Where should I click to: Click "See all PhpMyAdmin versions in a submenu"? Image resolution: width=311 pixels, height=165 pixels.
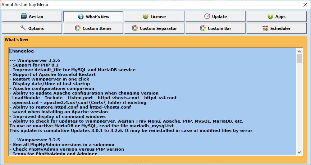(x=62, y=145)
